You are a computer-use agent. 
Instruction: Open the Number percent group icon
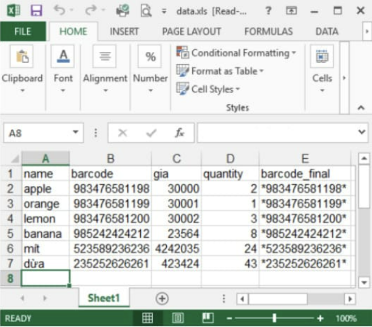click(150, 56)
